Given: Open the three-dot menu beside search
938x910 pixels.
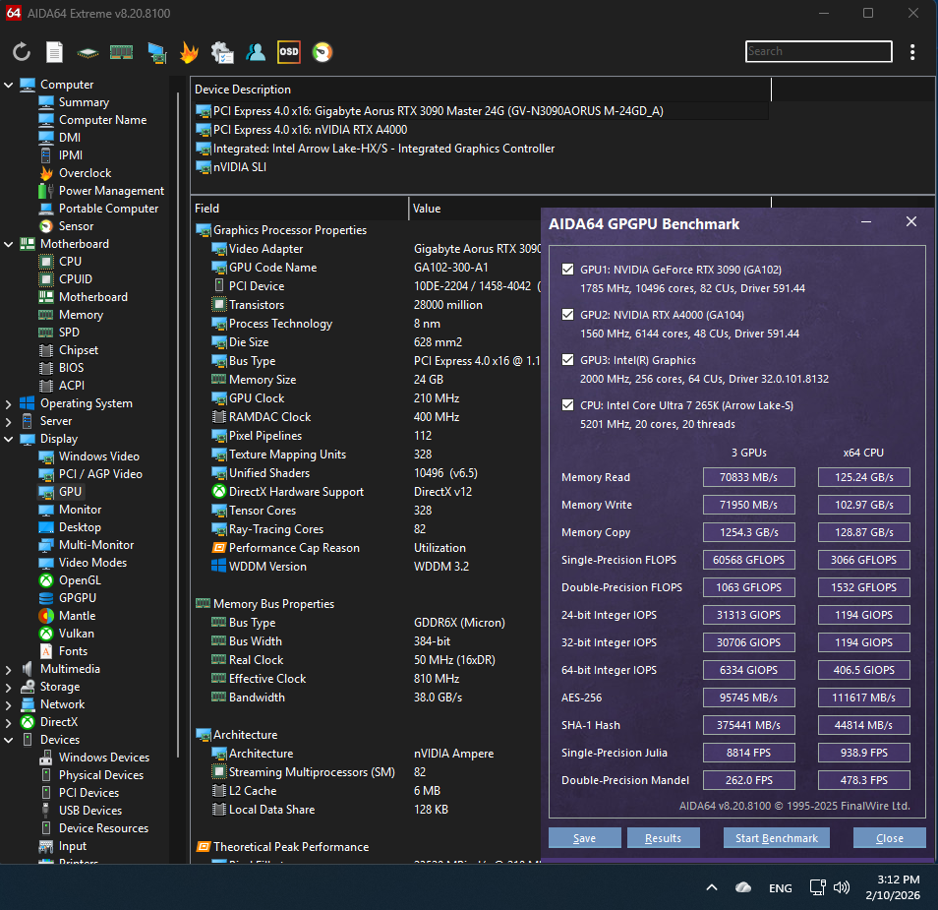Looking at the screenshot, I should point(913,52).
